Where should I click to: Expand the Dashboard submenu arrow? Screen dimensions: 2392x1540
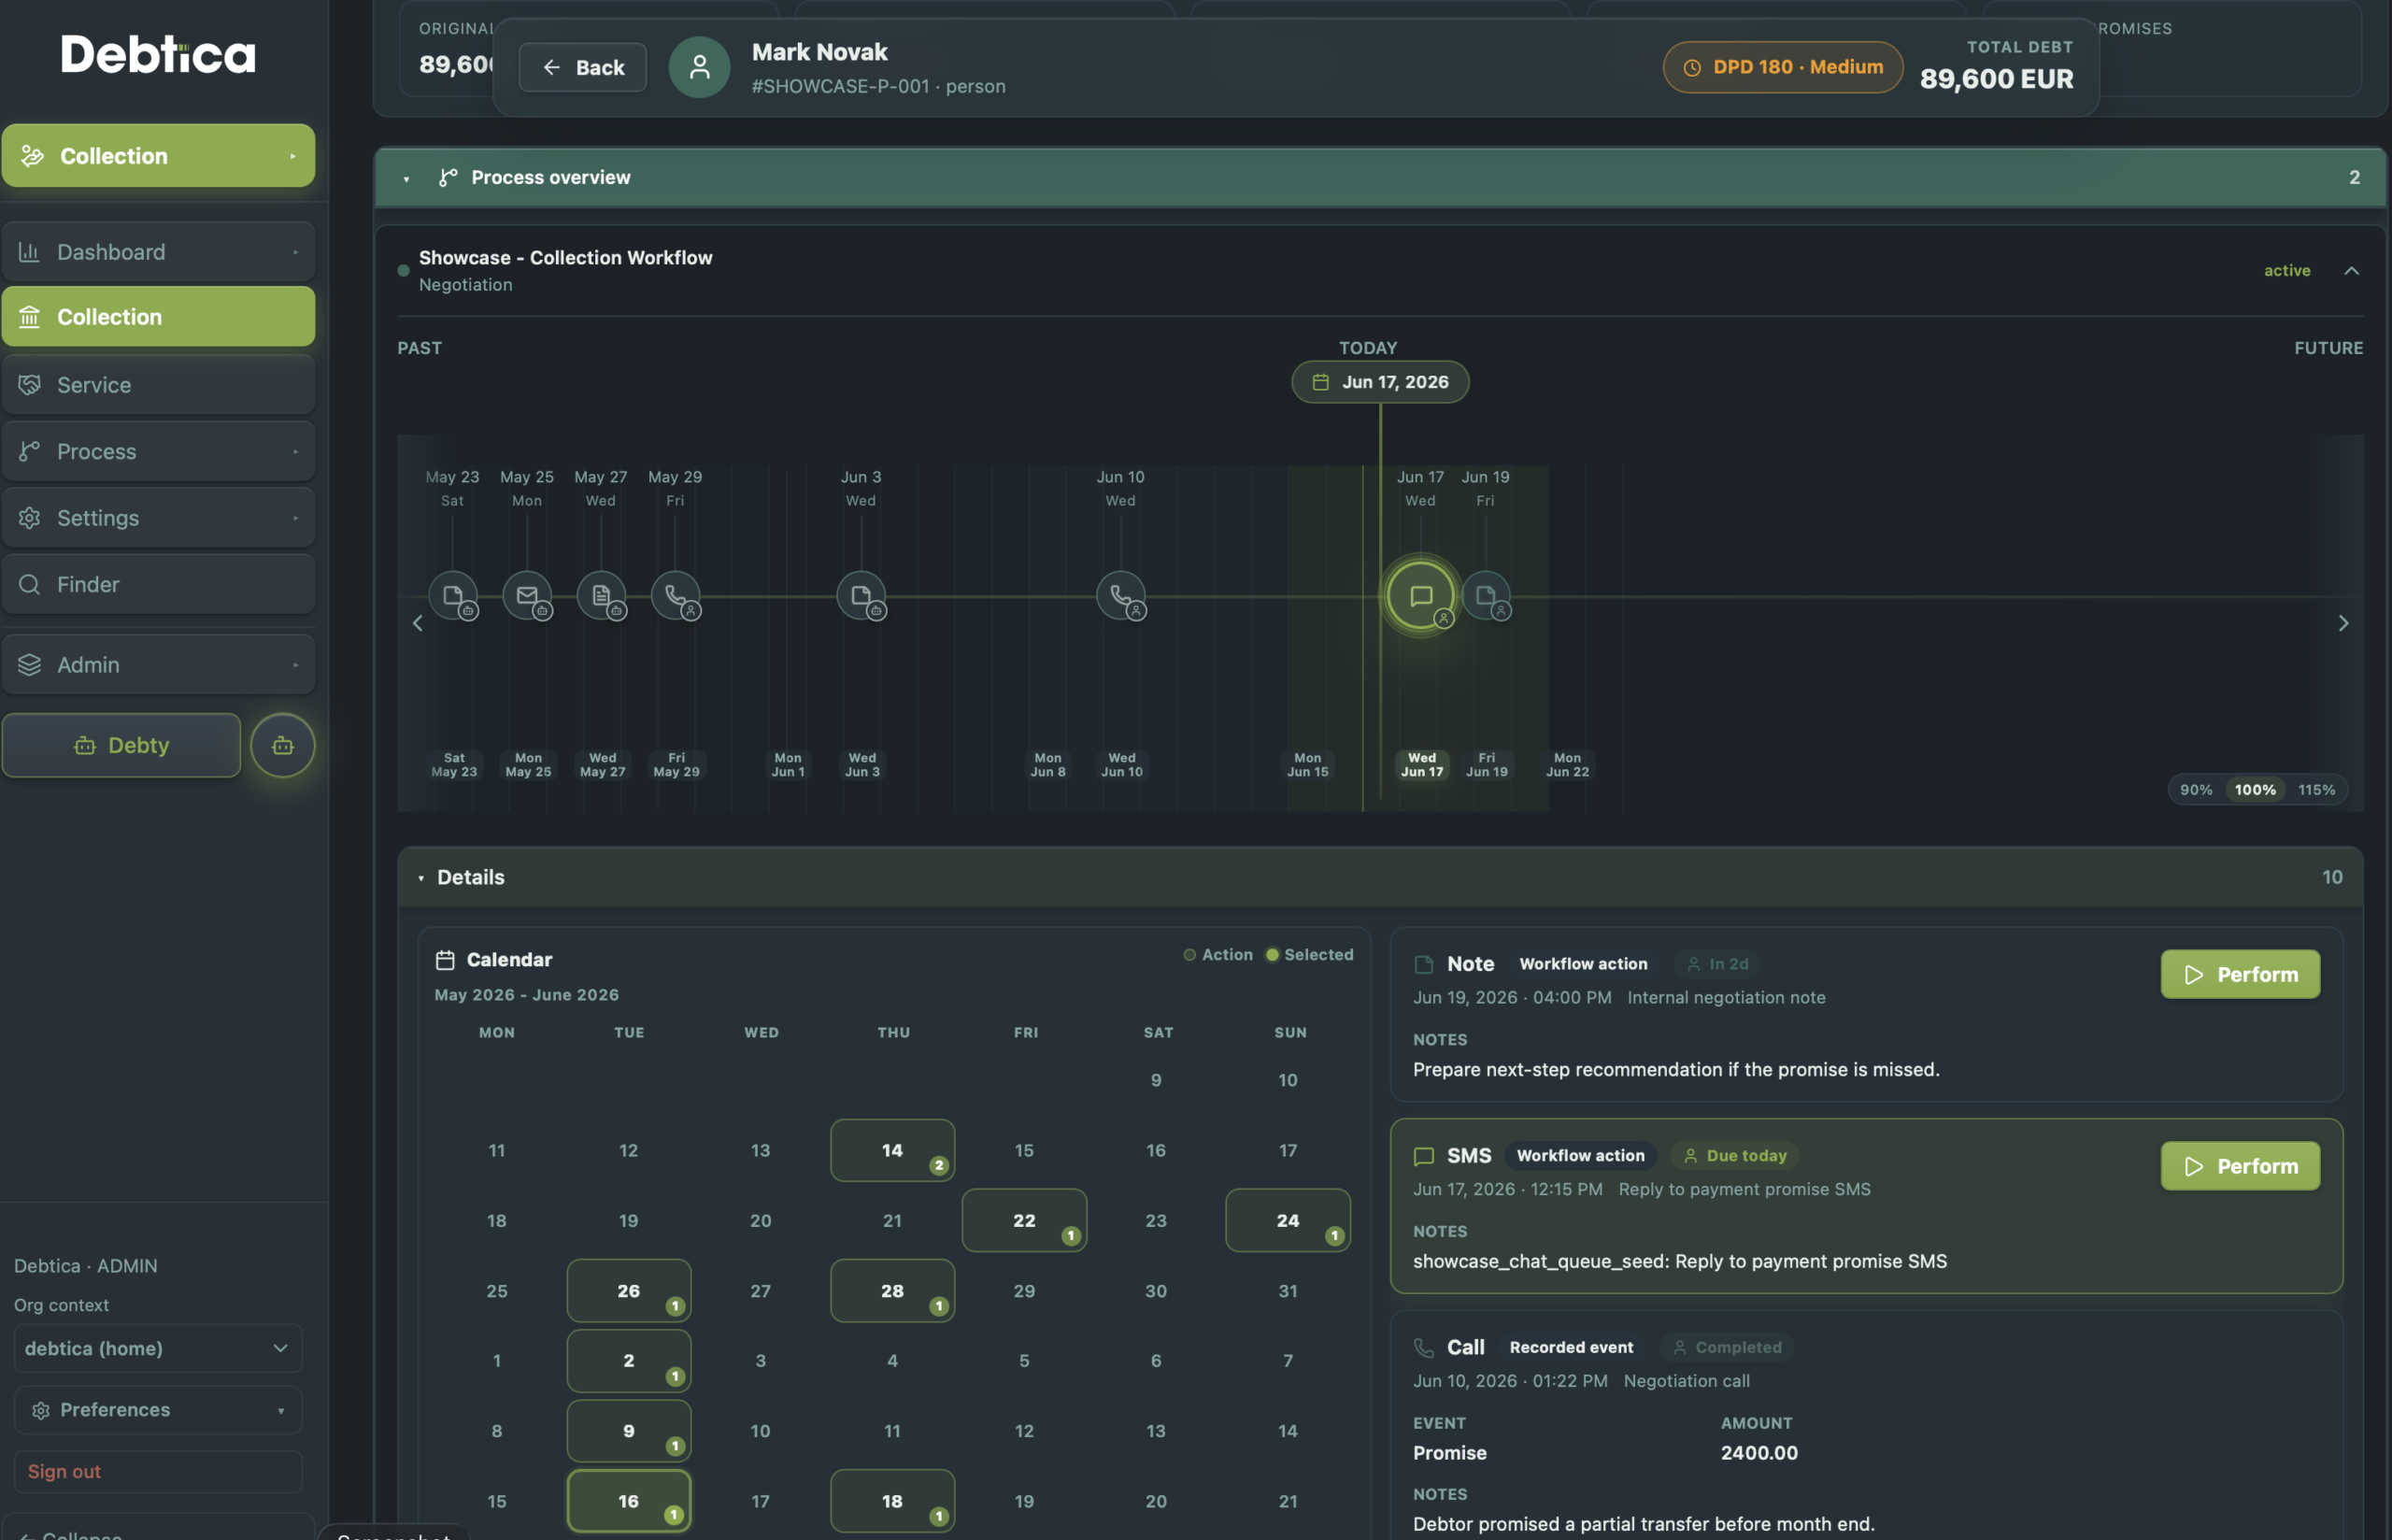(x=296, y=252)
